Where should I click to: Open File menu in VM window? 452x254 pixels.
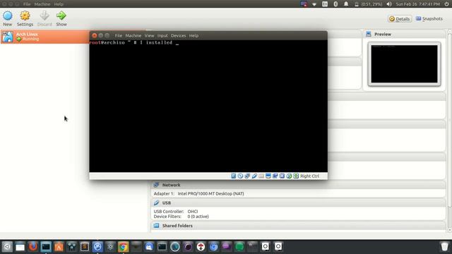119,35
